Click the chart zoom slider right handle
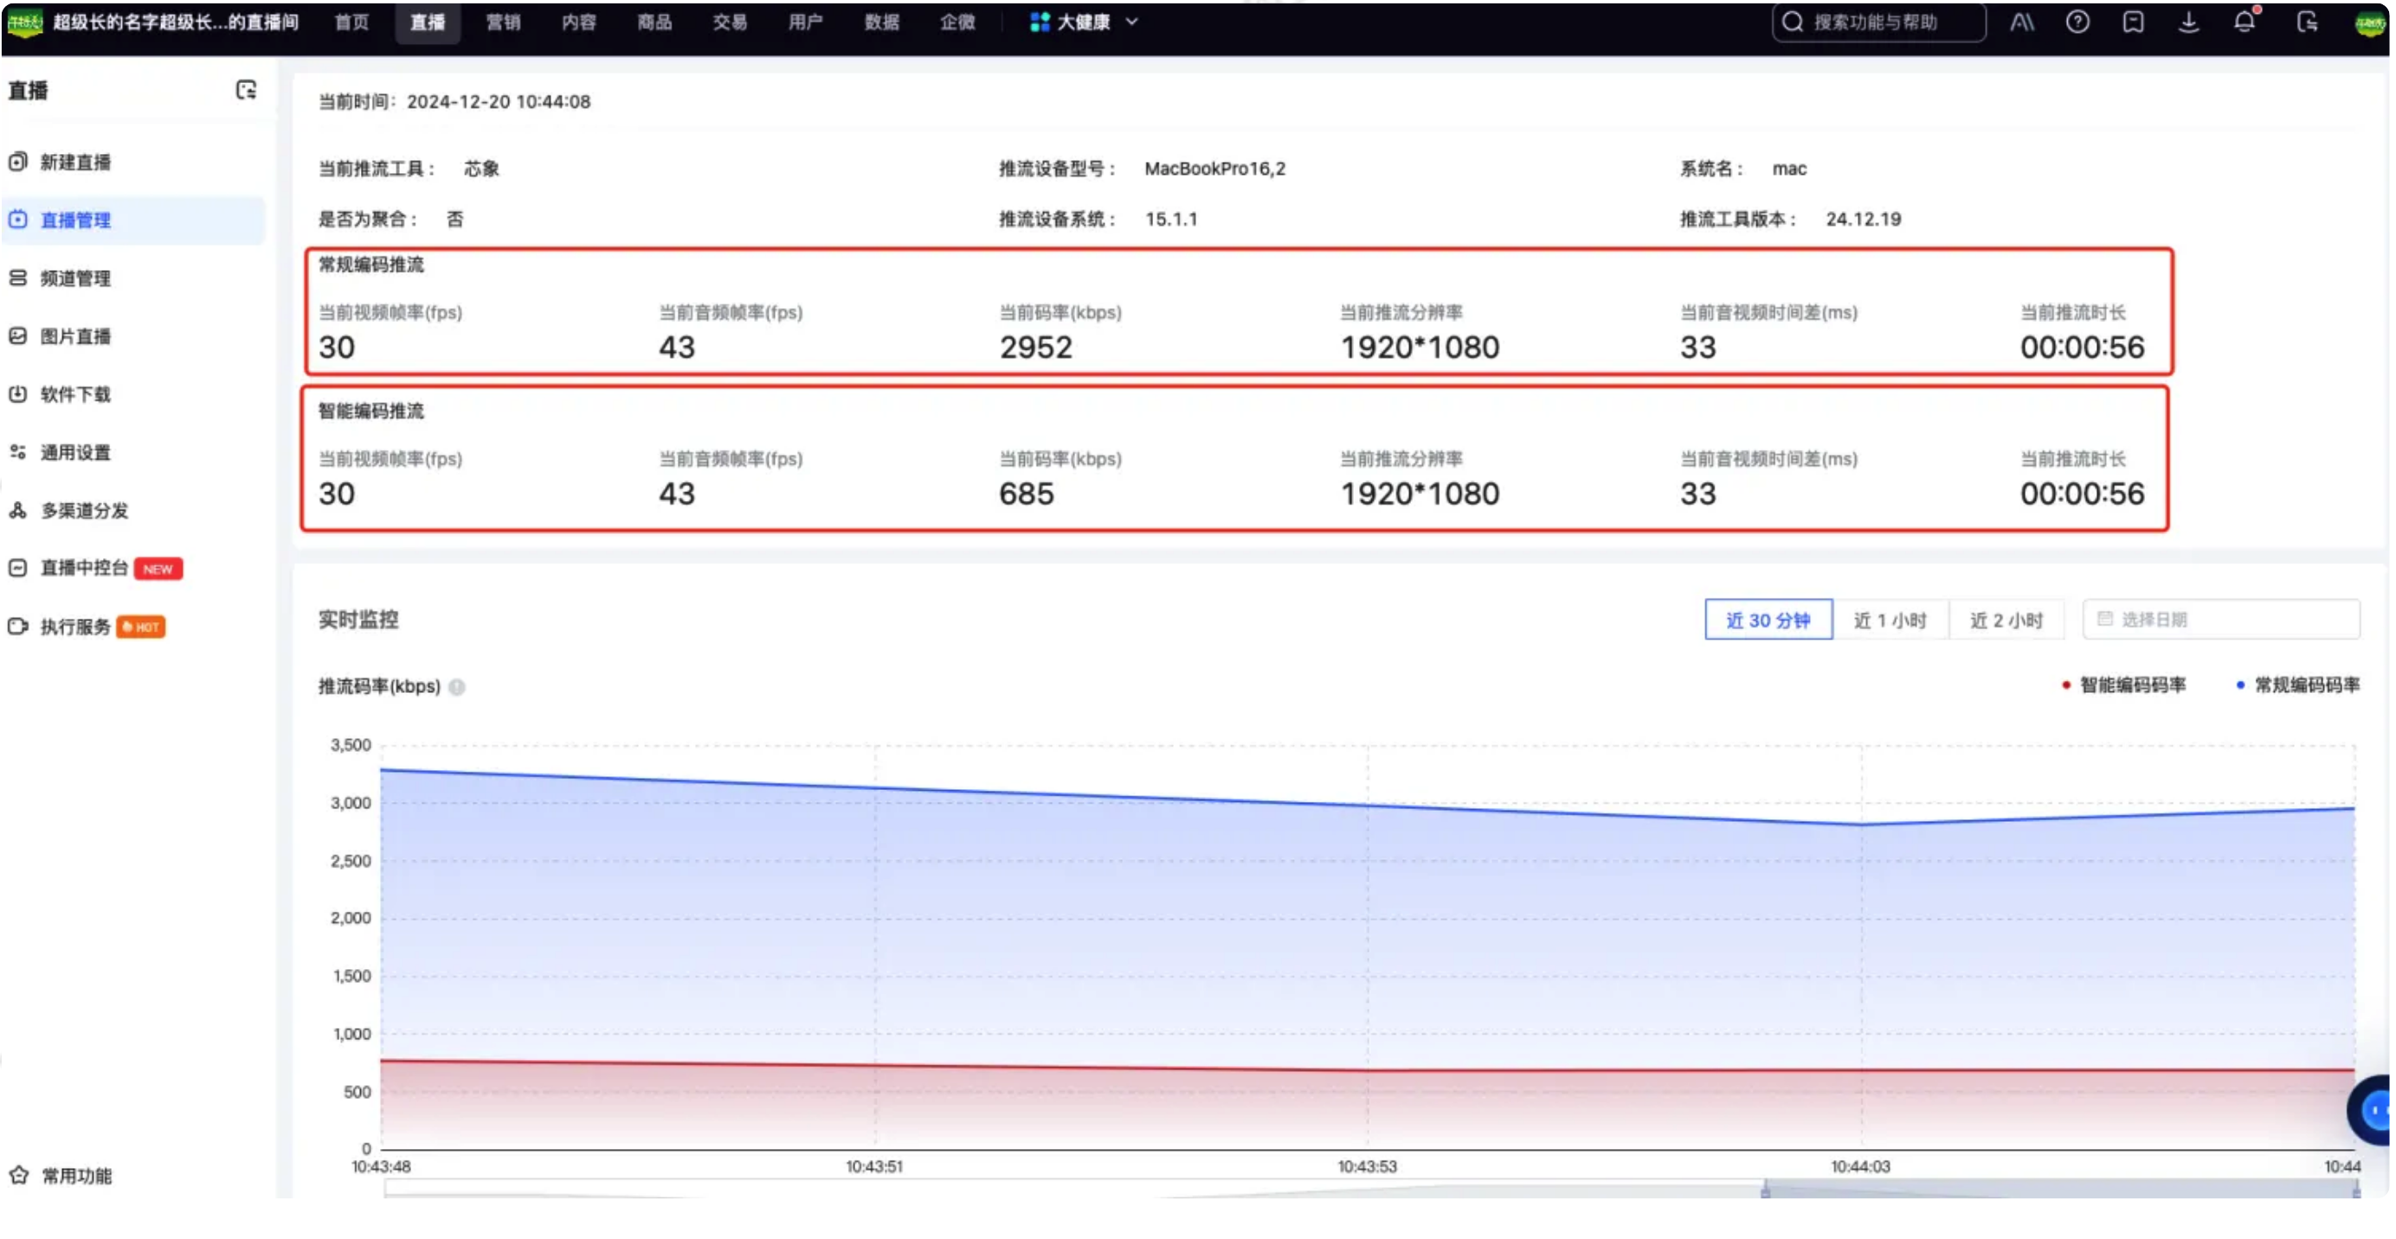The width and height of the screenshot is (2396, 1239). [x=2357, y=1191]
